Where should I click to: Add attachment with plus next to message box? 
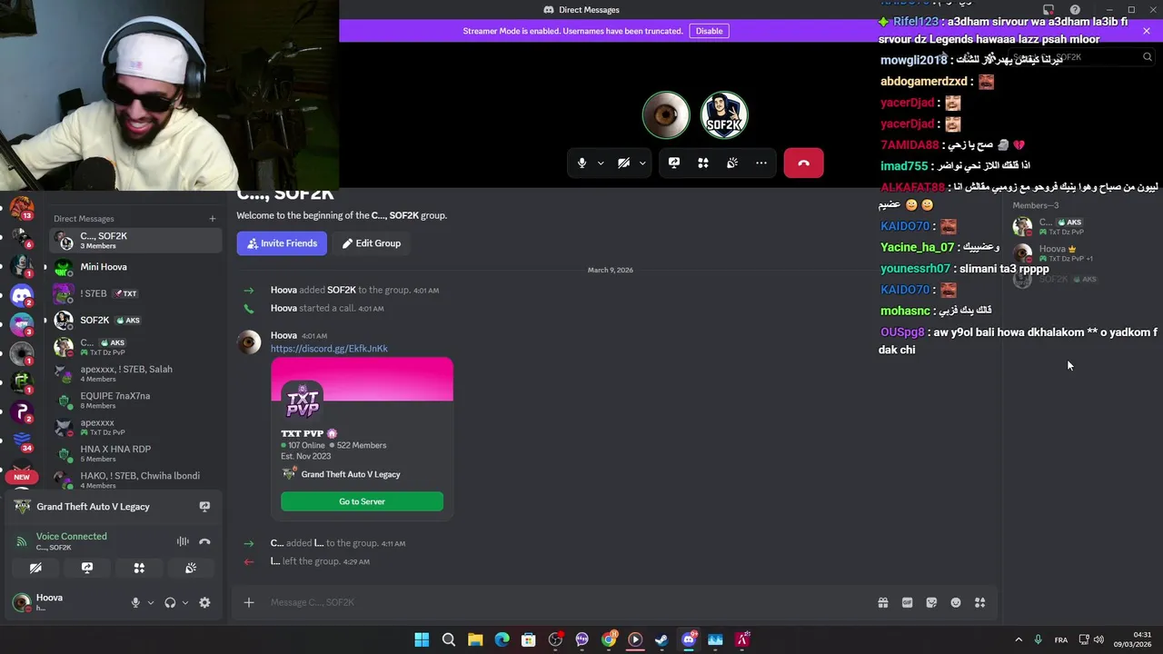[249, 602]
